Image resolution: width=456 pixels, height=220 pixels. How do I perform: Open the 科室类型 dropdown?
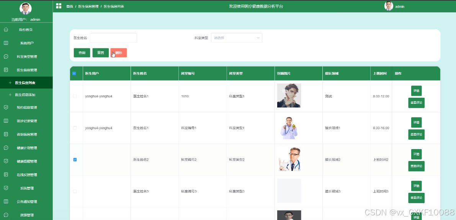point(237,38)
